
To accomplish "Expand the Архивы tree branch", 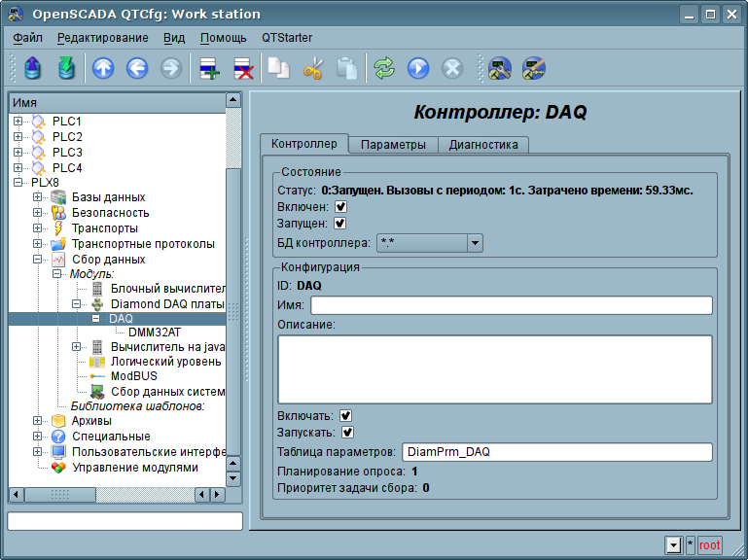I will (37, 421).
